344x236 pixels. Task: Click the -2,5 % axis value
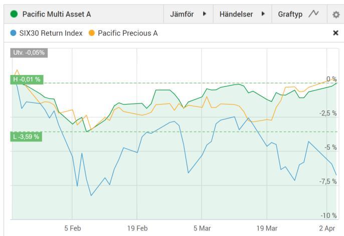(328, 113)
